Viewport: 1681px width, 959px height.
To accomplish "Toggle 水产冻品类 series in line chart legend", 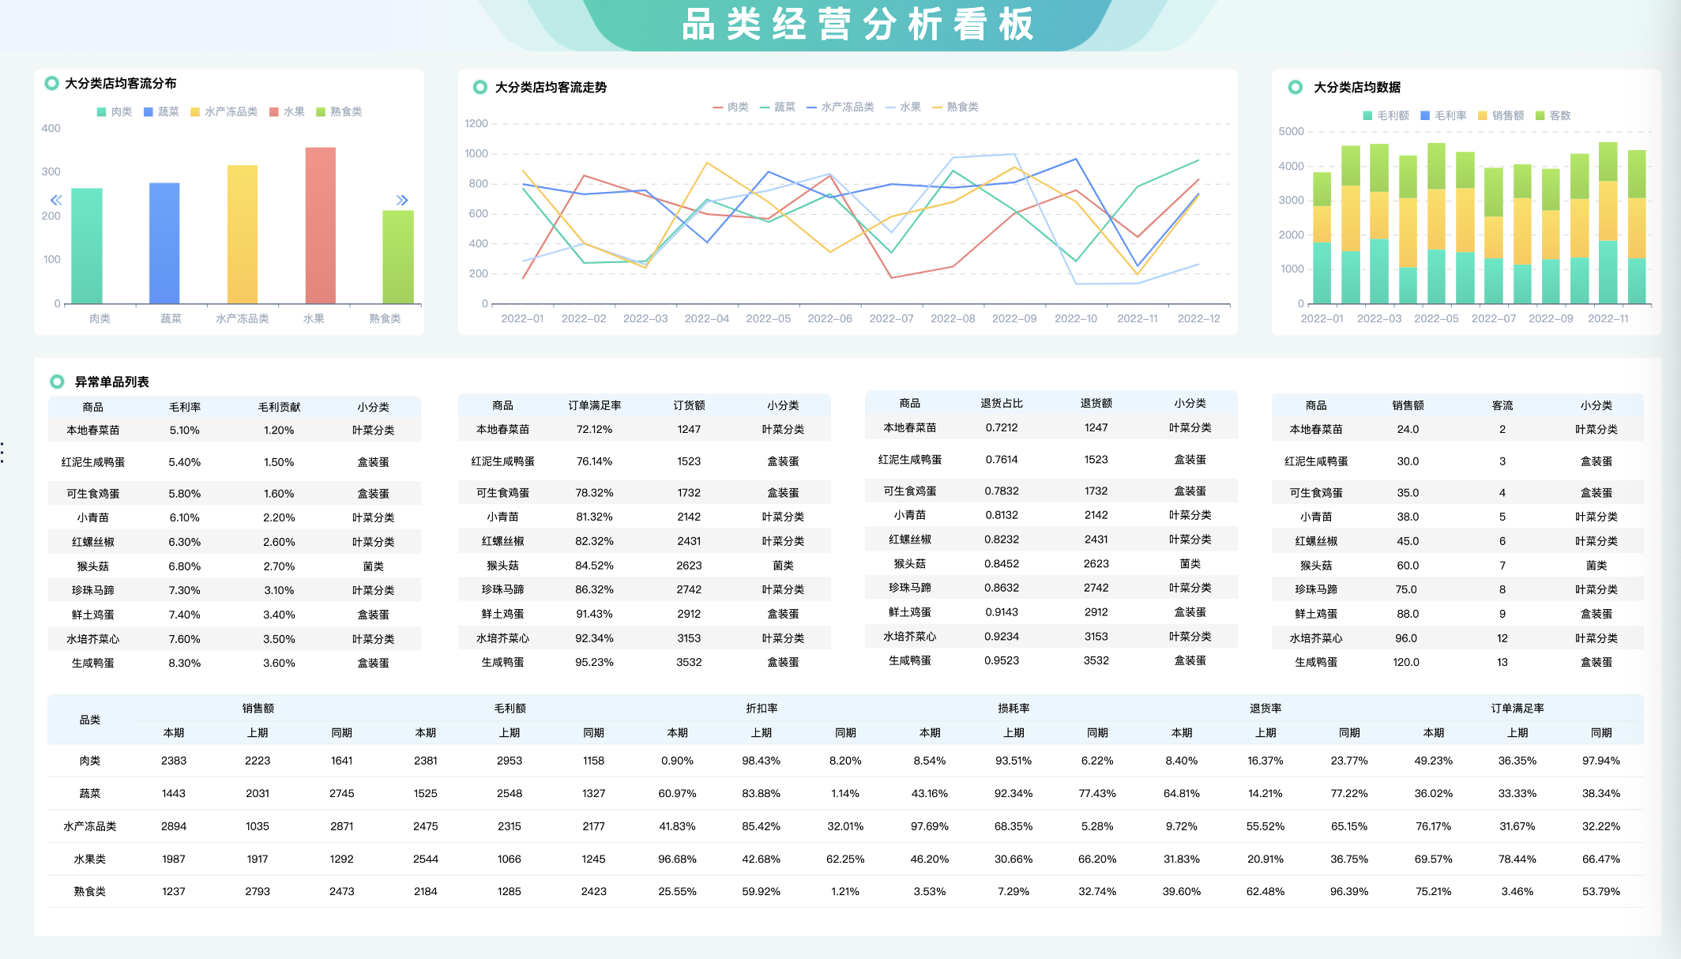I will tap(840, 107).
